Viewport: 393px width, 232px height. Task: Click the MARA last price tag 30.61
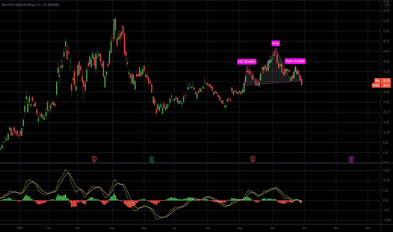(x=381, y=85)
